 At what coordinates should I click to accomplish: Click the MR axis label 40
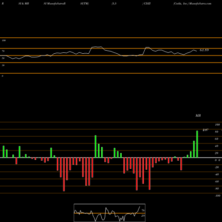(x=217, y=146)
